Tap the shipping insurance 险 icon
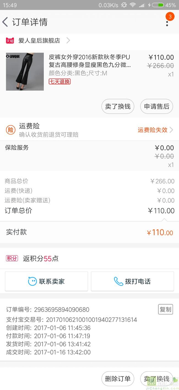Image resolution: width=179 pixels, height=390 pixels. [10, 130]
